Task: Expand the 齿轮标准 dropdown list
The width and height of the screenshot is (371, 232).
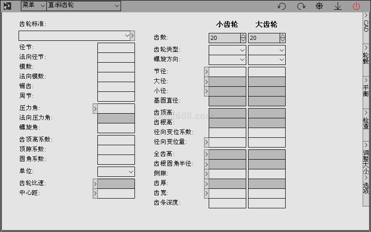Action: pos(127,36)
